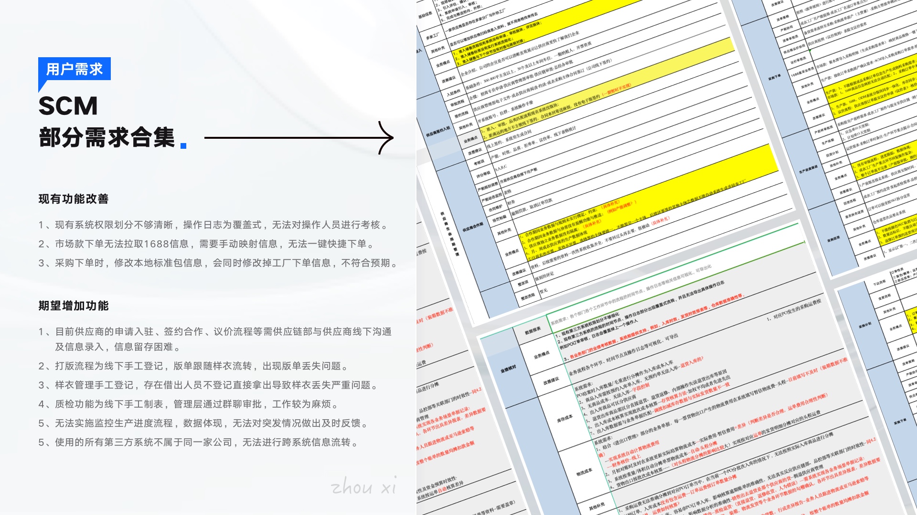Select the 期望增加功能 section heading

click(x=74, y=306)
